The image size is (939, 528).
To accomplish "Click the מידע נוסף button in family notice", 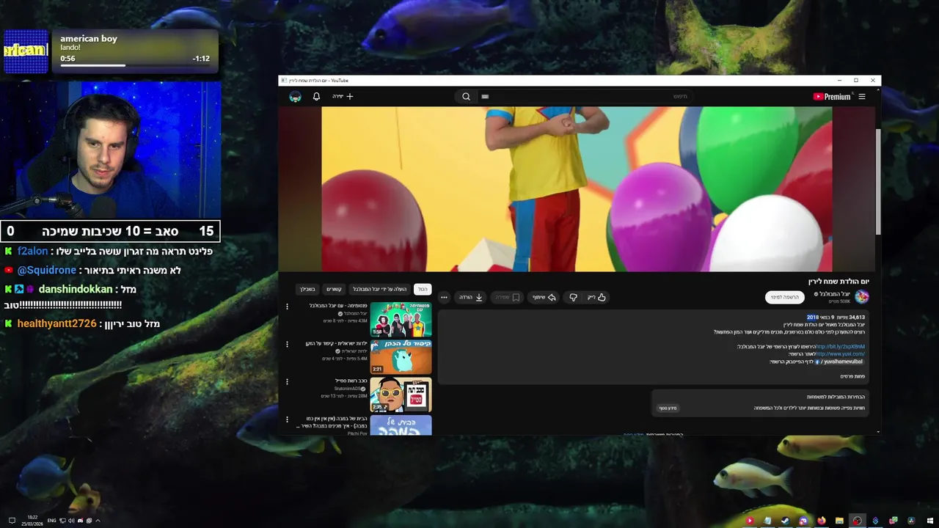I will click(668, 408).
